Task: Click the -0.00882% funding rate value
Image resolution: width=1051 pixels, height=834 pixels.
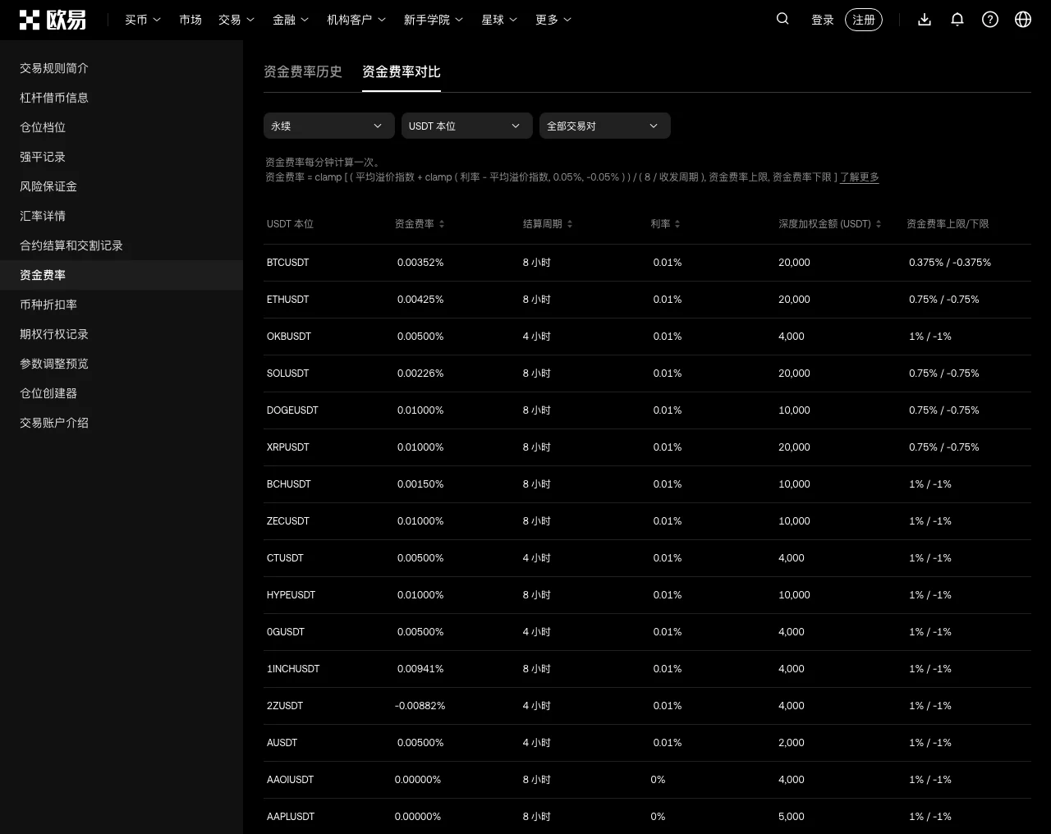Action: point(420,706)
